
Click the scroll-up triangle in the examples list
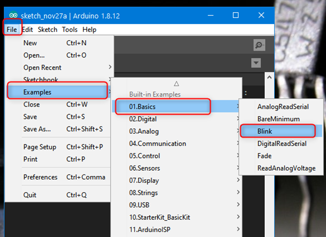tap(176, 84)
